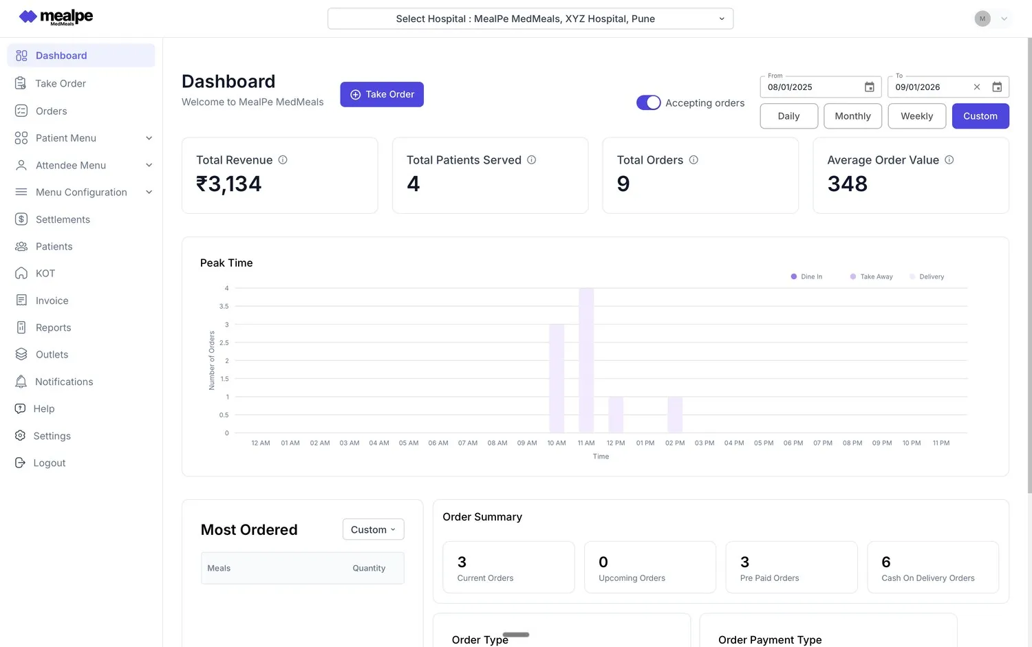The height and width of the screenshot is (647, 1032).
Task: Click the Take Order clipboard icon in sidebar
Action: [x=21, y=83]
